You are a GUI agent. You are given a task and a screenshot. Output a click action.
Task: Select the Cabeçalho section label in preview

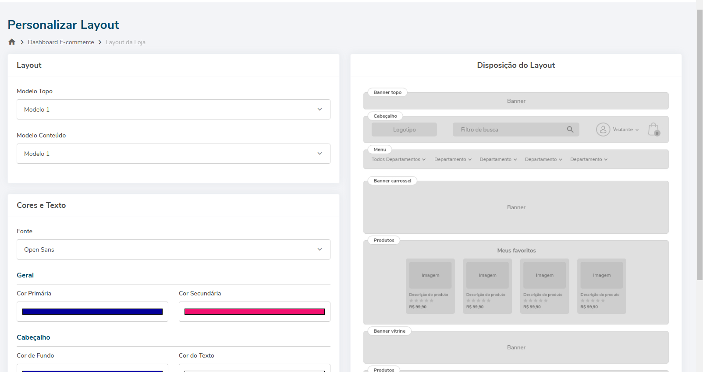pos(385,116)
